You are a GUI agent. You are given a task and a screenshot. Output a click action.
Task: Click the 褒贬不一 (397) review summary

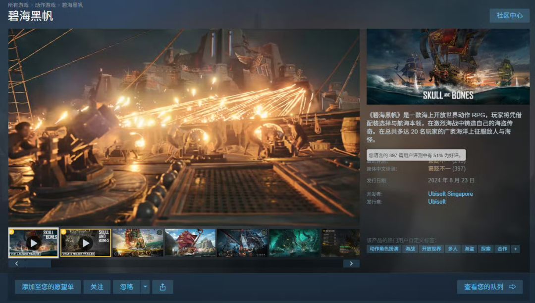click(447, 169)
